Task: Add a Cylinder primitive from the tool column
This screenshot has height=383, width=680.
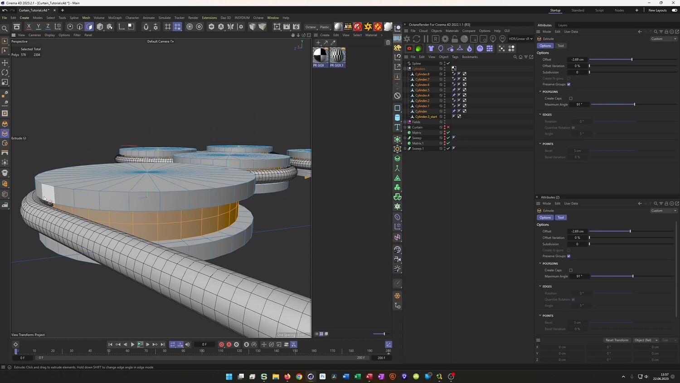Action: pos(397,118)
